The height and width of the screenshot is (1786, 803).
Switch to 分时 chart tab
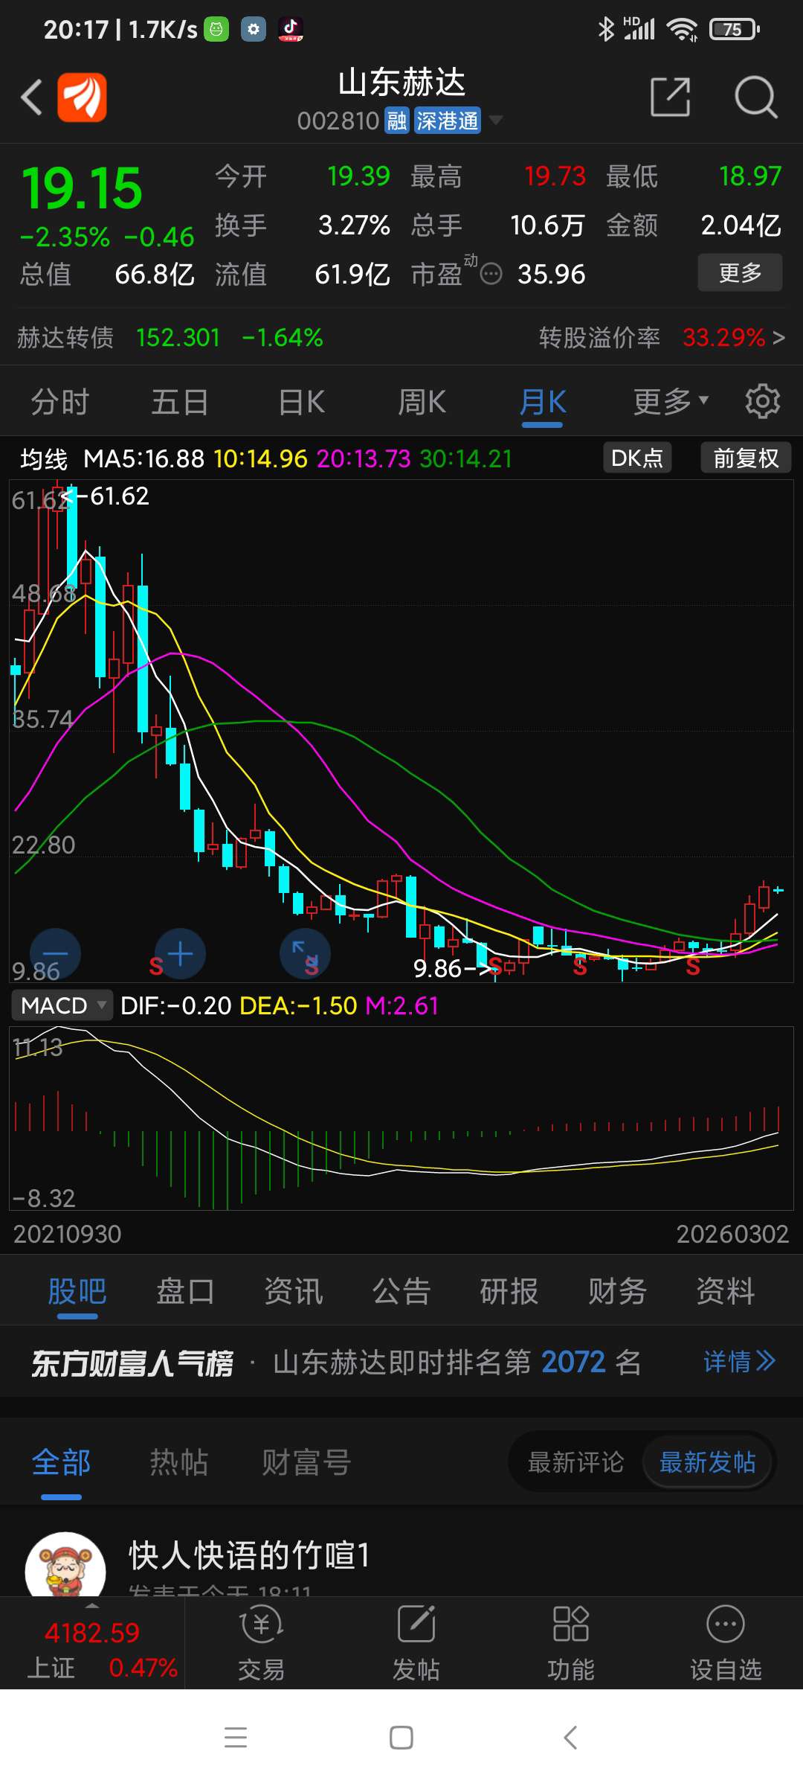coord(60,402)
